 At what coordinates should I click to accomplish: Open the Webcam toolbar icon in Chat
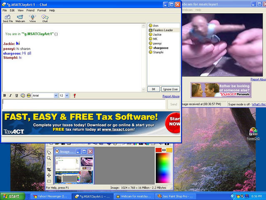click(x=20, y=18)
